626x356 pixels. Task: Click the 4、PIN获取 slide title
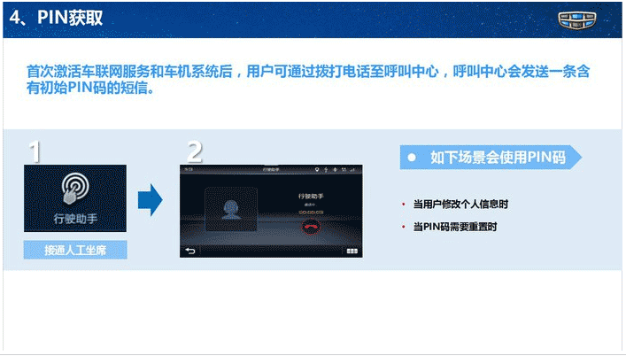point(56,18)
